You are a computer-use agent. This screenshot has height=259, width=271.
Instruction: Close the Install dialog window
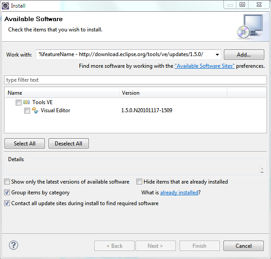259,4
